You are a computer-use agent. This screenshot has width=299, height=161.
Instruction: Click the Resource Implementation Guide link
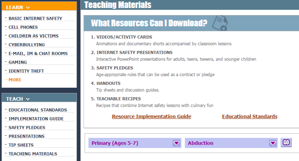coord(152,116)
